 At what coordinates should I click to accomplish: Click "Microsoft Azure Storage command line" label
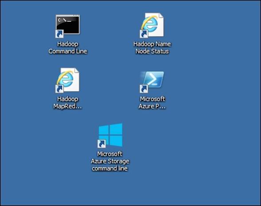[x=110, y=161]
